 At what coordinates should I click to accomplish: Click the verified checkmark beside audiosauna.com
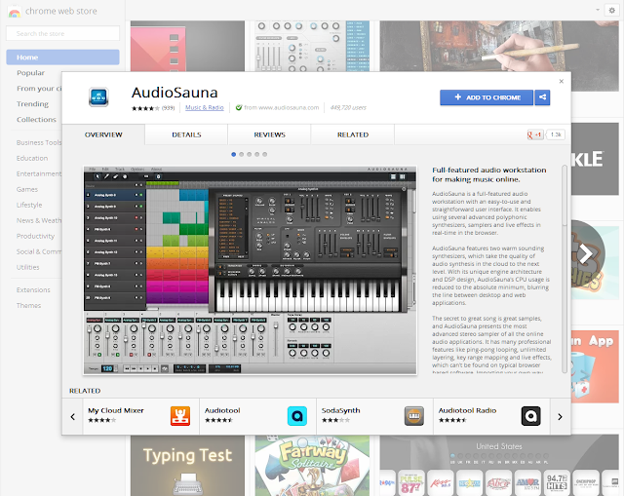coord(239,107)
